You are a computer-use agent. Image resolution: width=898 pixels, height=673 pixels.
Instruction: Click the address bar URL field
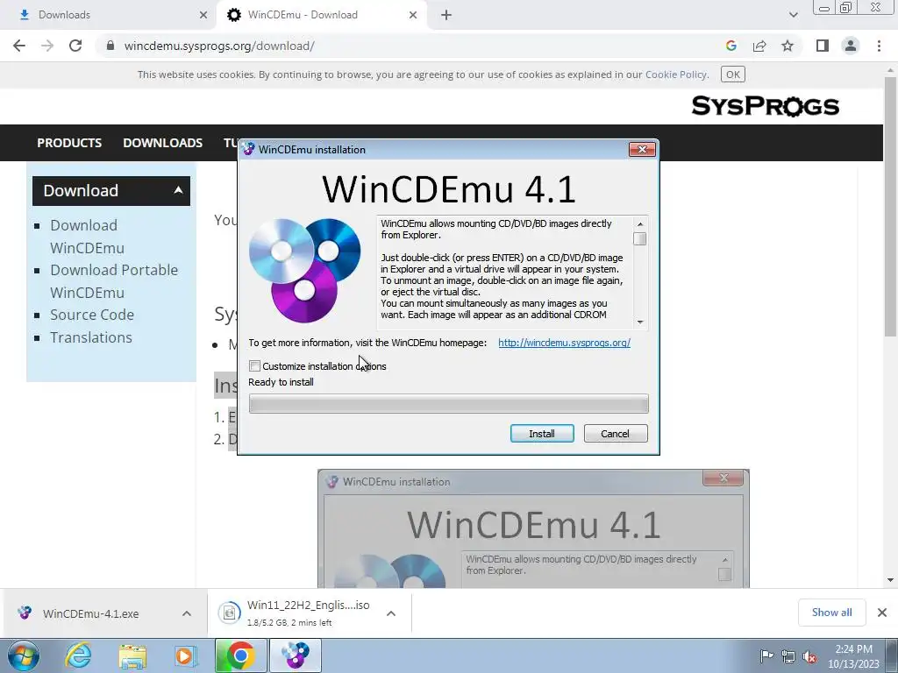coord(412,46)
